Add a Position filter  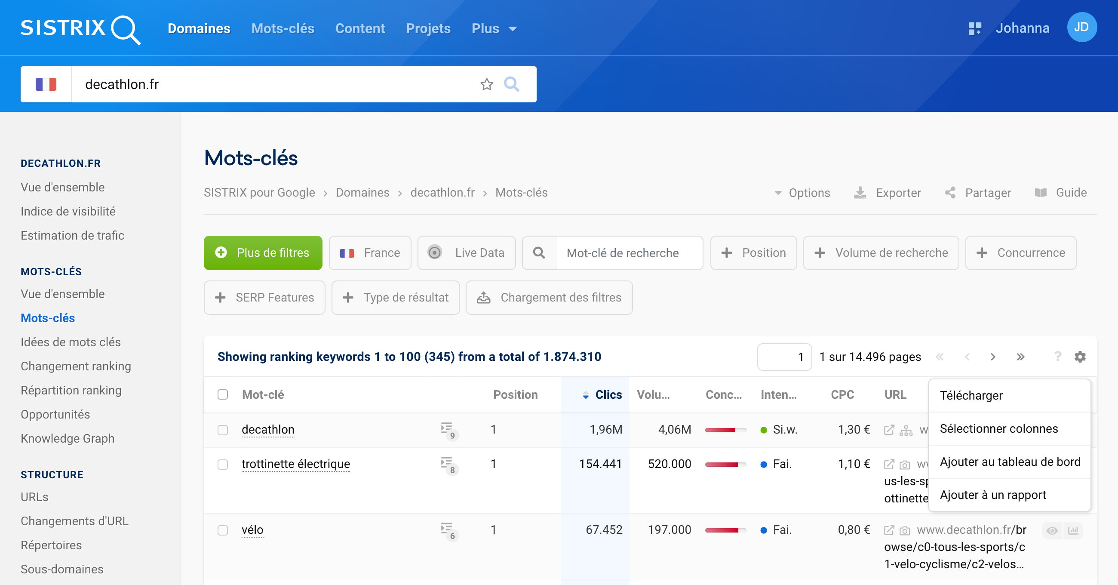coord(753,253)
